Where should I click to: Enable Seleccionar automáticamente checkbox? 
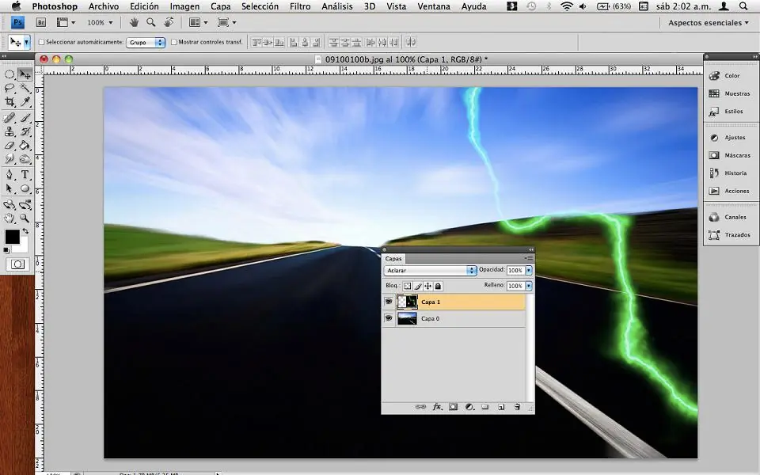coord(41,42)
